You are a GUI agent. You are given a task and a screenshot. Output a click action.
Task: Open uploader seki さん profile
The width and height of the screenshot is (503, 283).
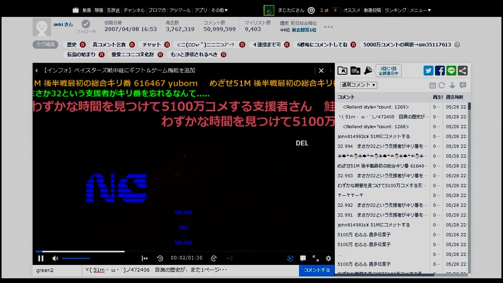[63, 24]
